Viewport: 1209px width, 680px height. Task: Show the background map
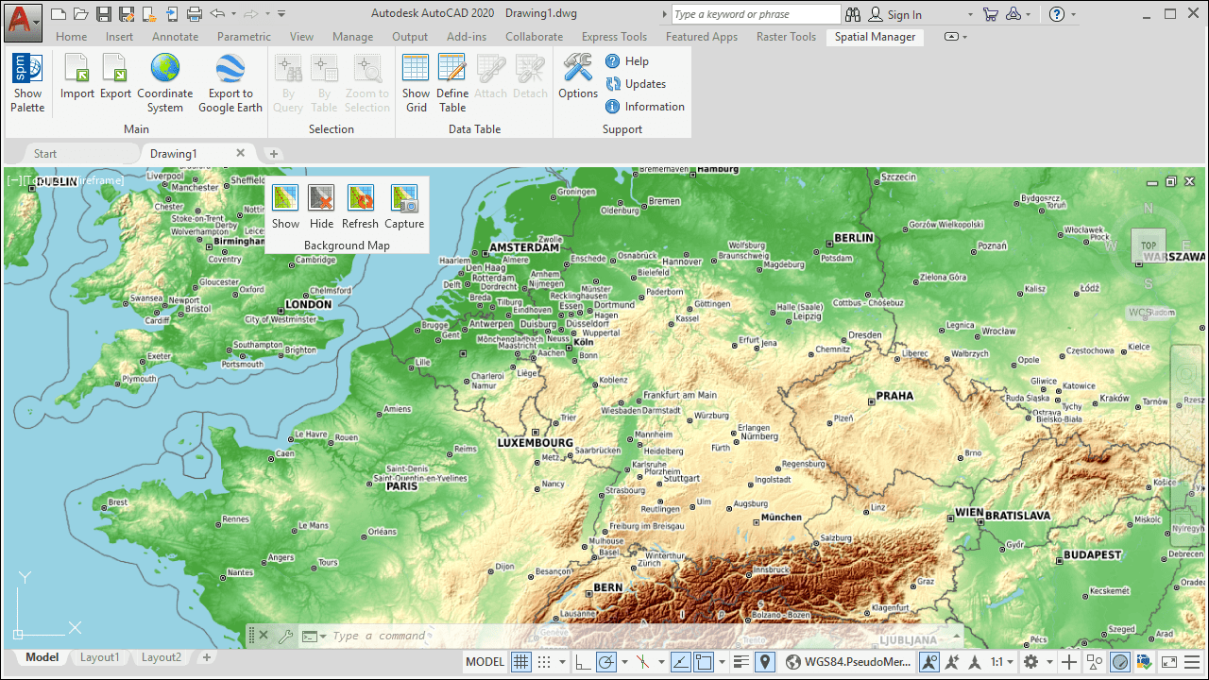tap(285, 207)
